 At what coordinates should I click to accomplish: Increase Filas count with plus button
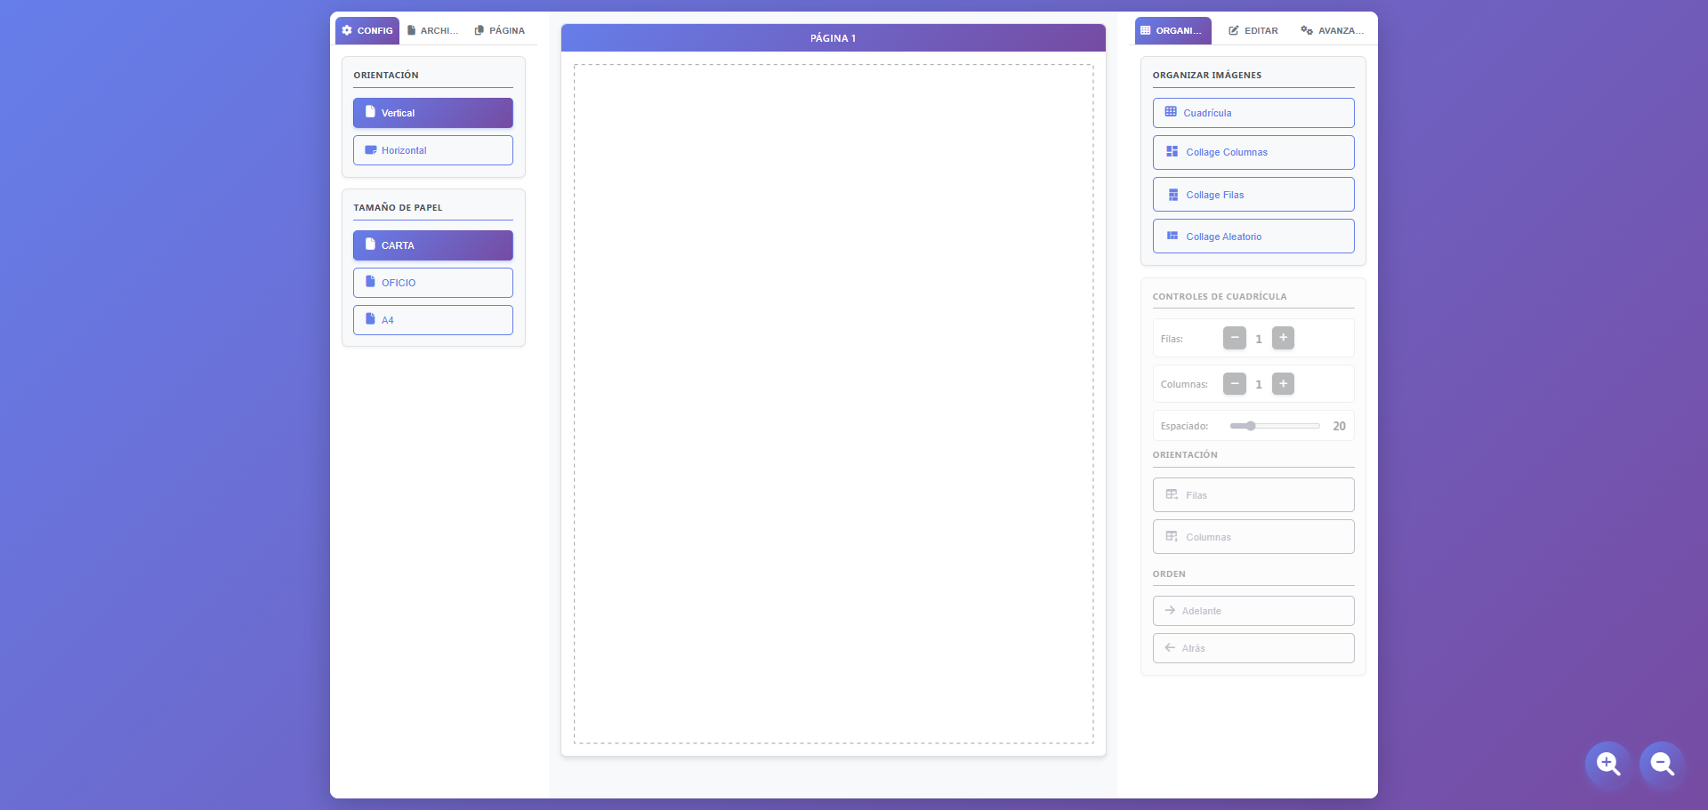click(x=1283, y=338)
